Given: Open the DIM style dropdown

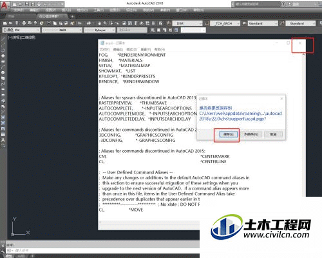Looking at the screenshot, I should click(187, 23).
